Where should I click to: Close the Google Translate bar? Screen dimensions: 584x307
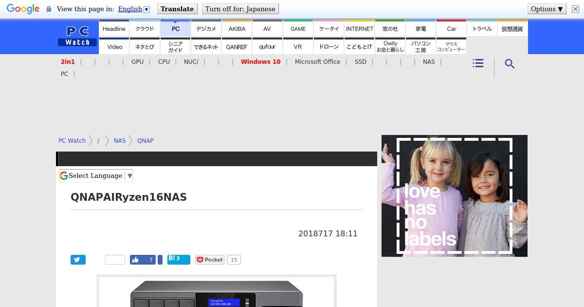point(575,9)
